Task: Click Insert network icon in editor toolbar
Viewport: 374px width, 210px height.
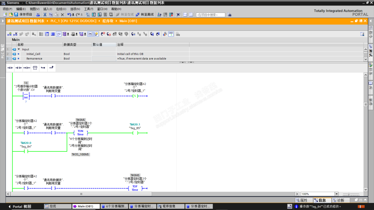Action: pyautogui.click(x=9, y=34)
